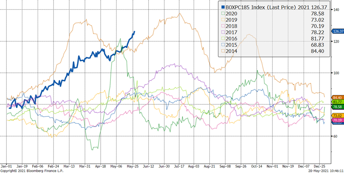The image size is (344, 173).
Task: Select the 2018 pink legend marker
Action: tap(222, 26)
